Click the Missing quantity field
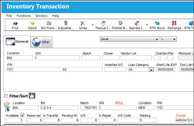The height and width of the screenshot is (126, 194). (148, 120)
